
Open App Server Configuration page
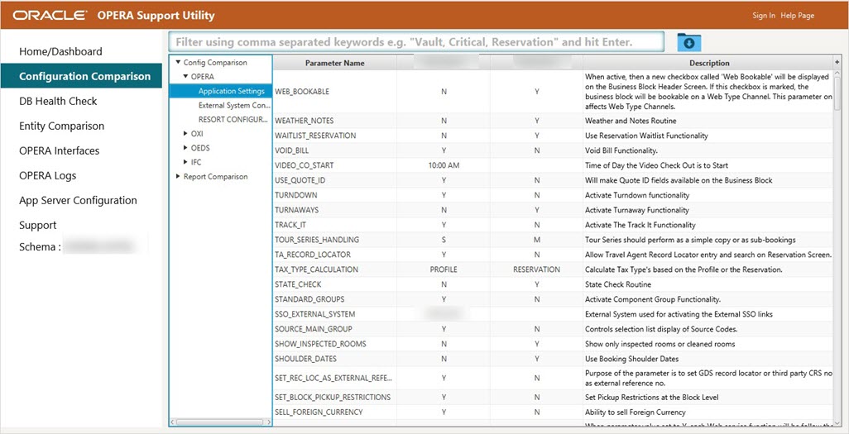coord(78,200)
